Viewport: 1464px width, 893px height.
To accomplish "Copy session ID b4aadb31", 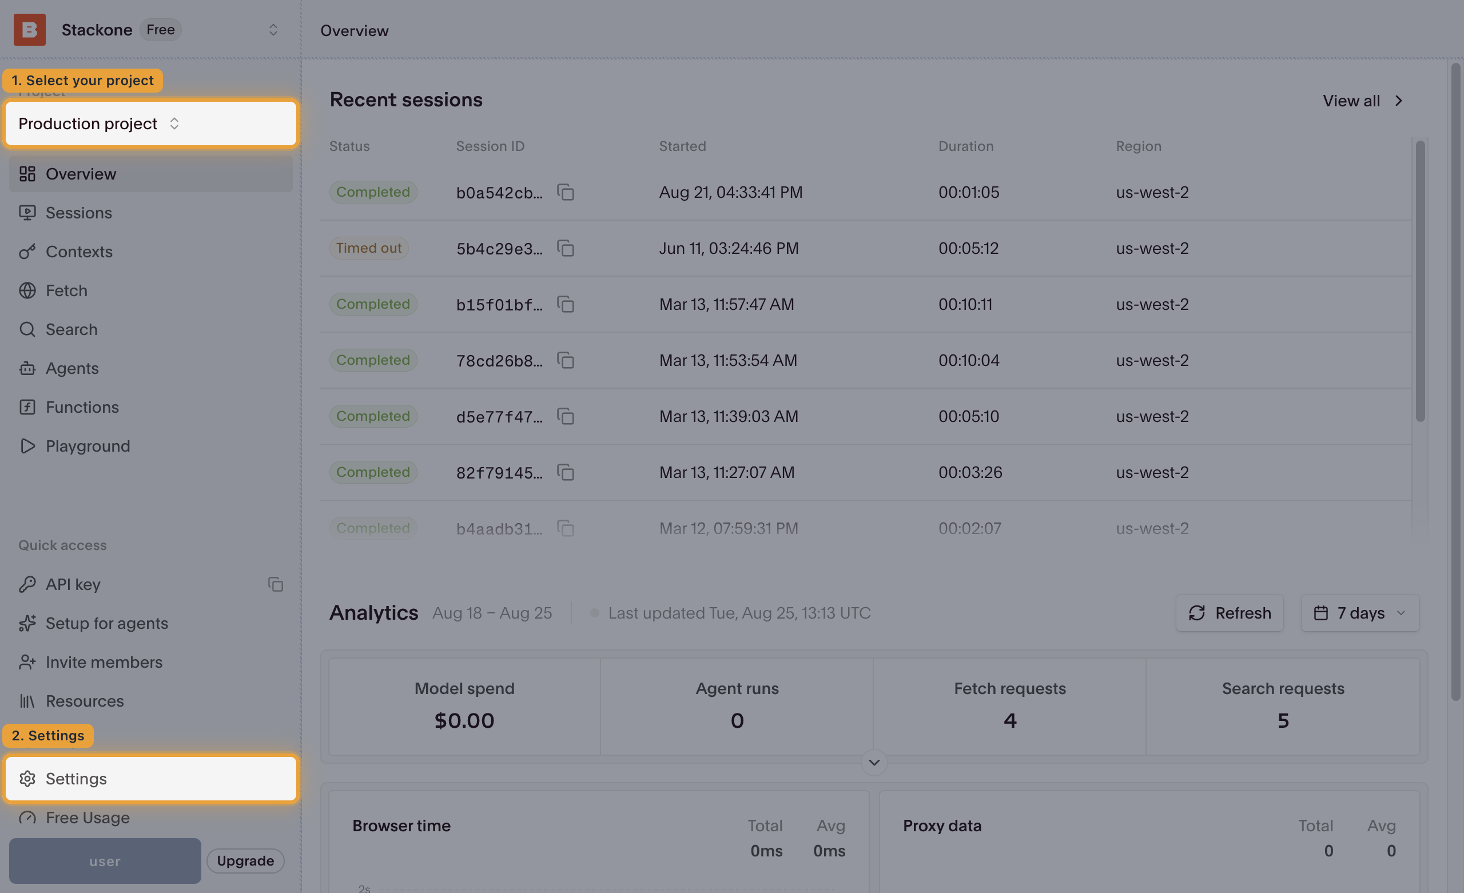I will 565,528.
